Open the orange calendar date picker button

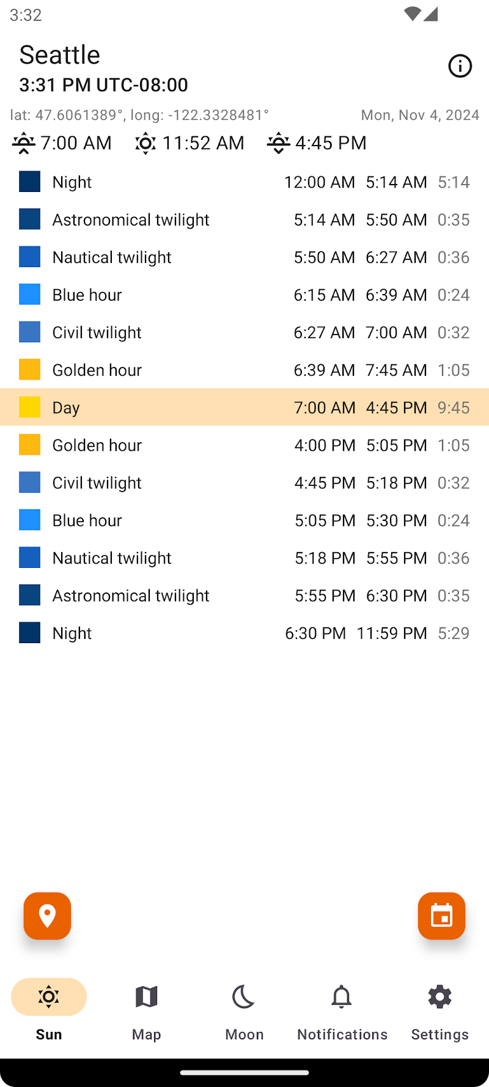[x=441, y=916]
